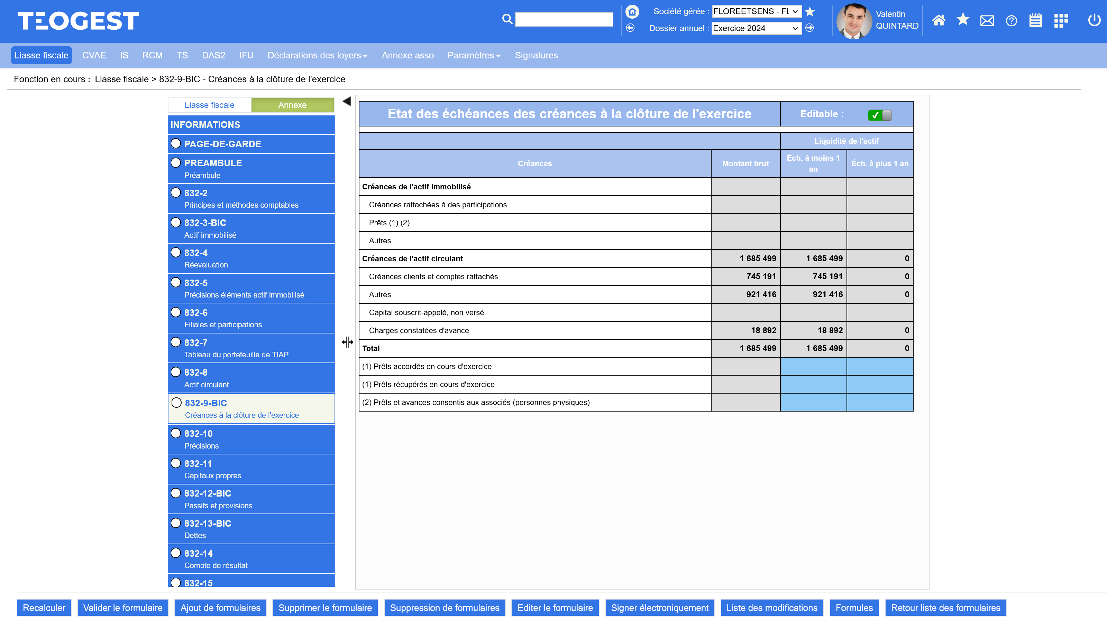The image size is (1107, 622).
Task: Click the previous dossier arrow icon
Action: tap(630, 28)
